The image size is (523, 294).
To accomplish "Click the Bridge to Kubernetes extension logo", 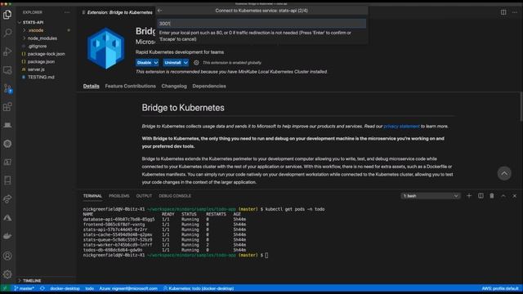I will click(x=105, y=49).
